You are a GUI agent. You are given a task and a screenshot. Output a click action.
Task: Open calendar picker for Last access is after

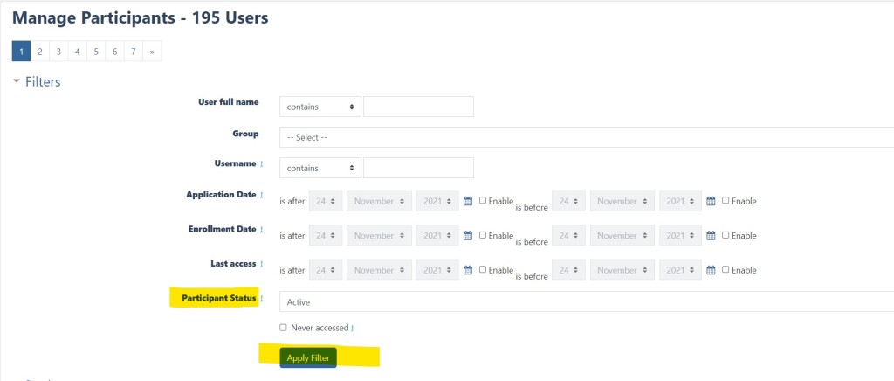click(468, 271)
